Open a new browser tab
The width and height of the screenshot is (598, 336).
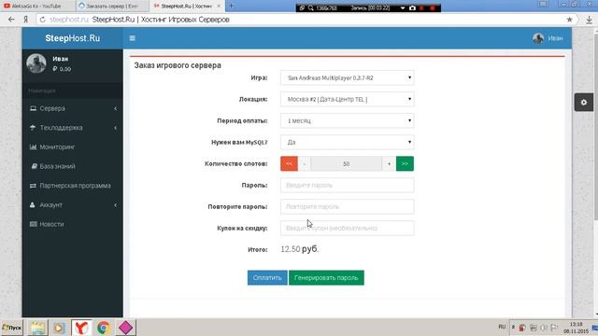(x=231, y=7)
